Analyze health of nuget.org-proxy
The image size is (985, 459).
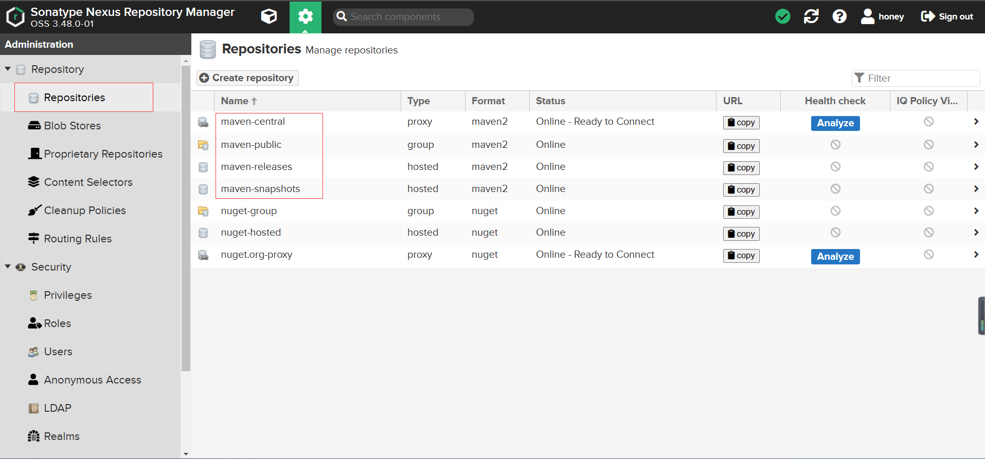[x=835, y=257]
